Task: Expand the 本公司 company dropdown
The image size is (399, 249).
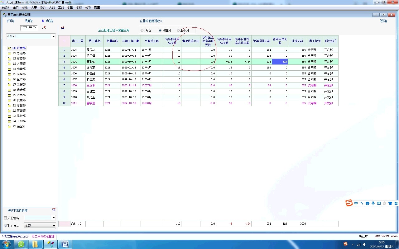Action: pyautogui.click(x=54, y=36)
